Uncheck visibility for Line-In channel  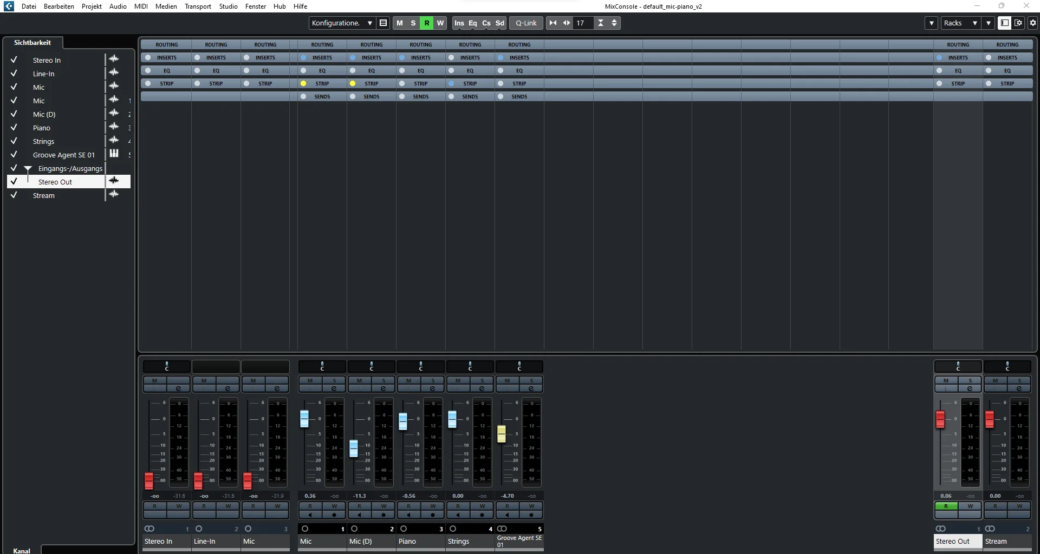tap(14, 74)
